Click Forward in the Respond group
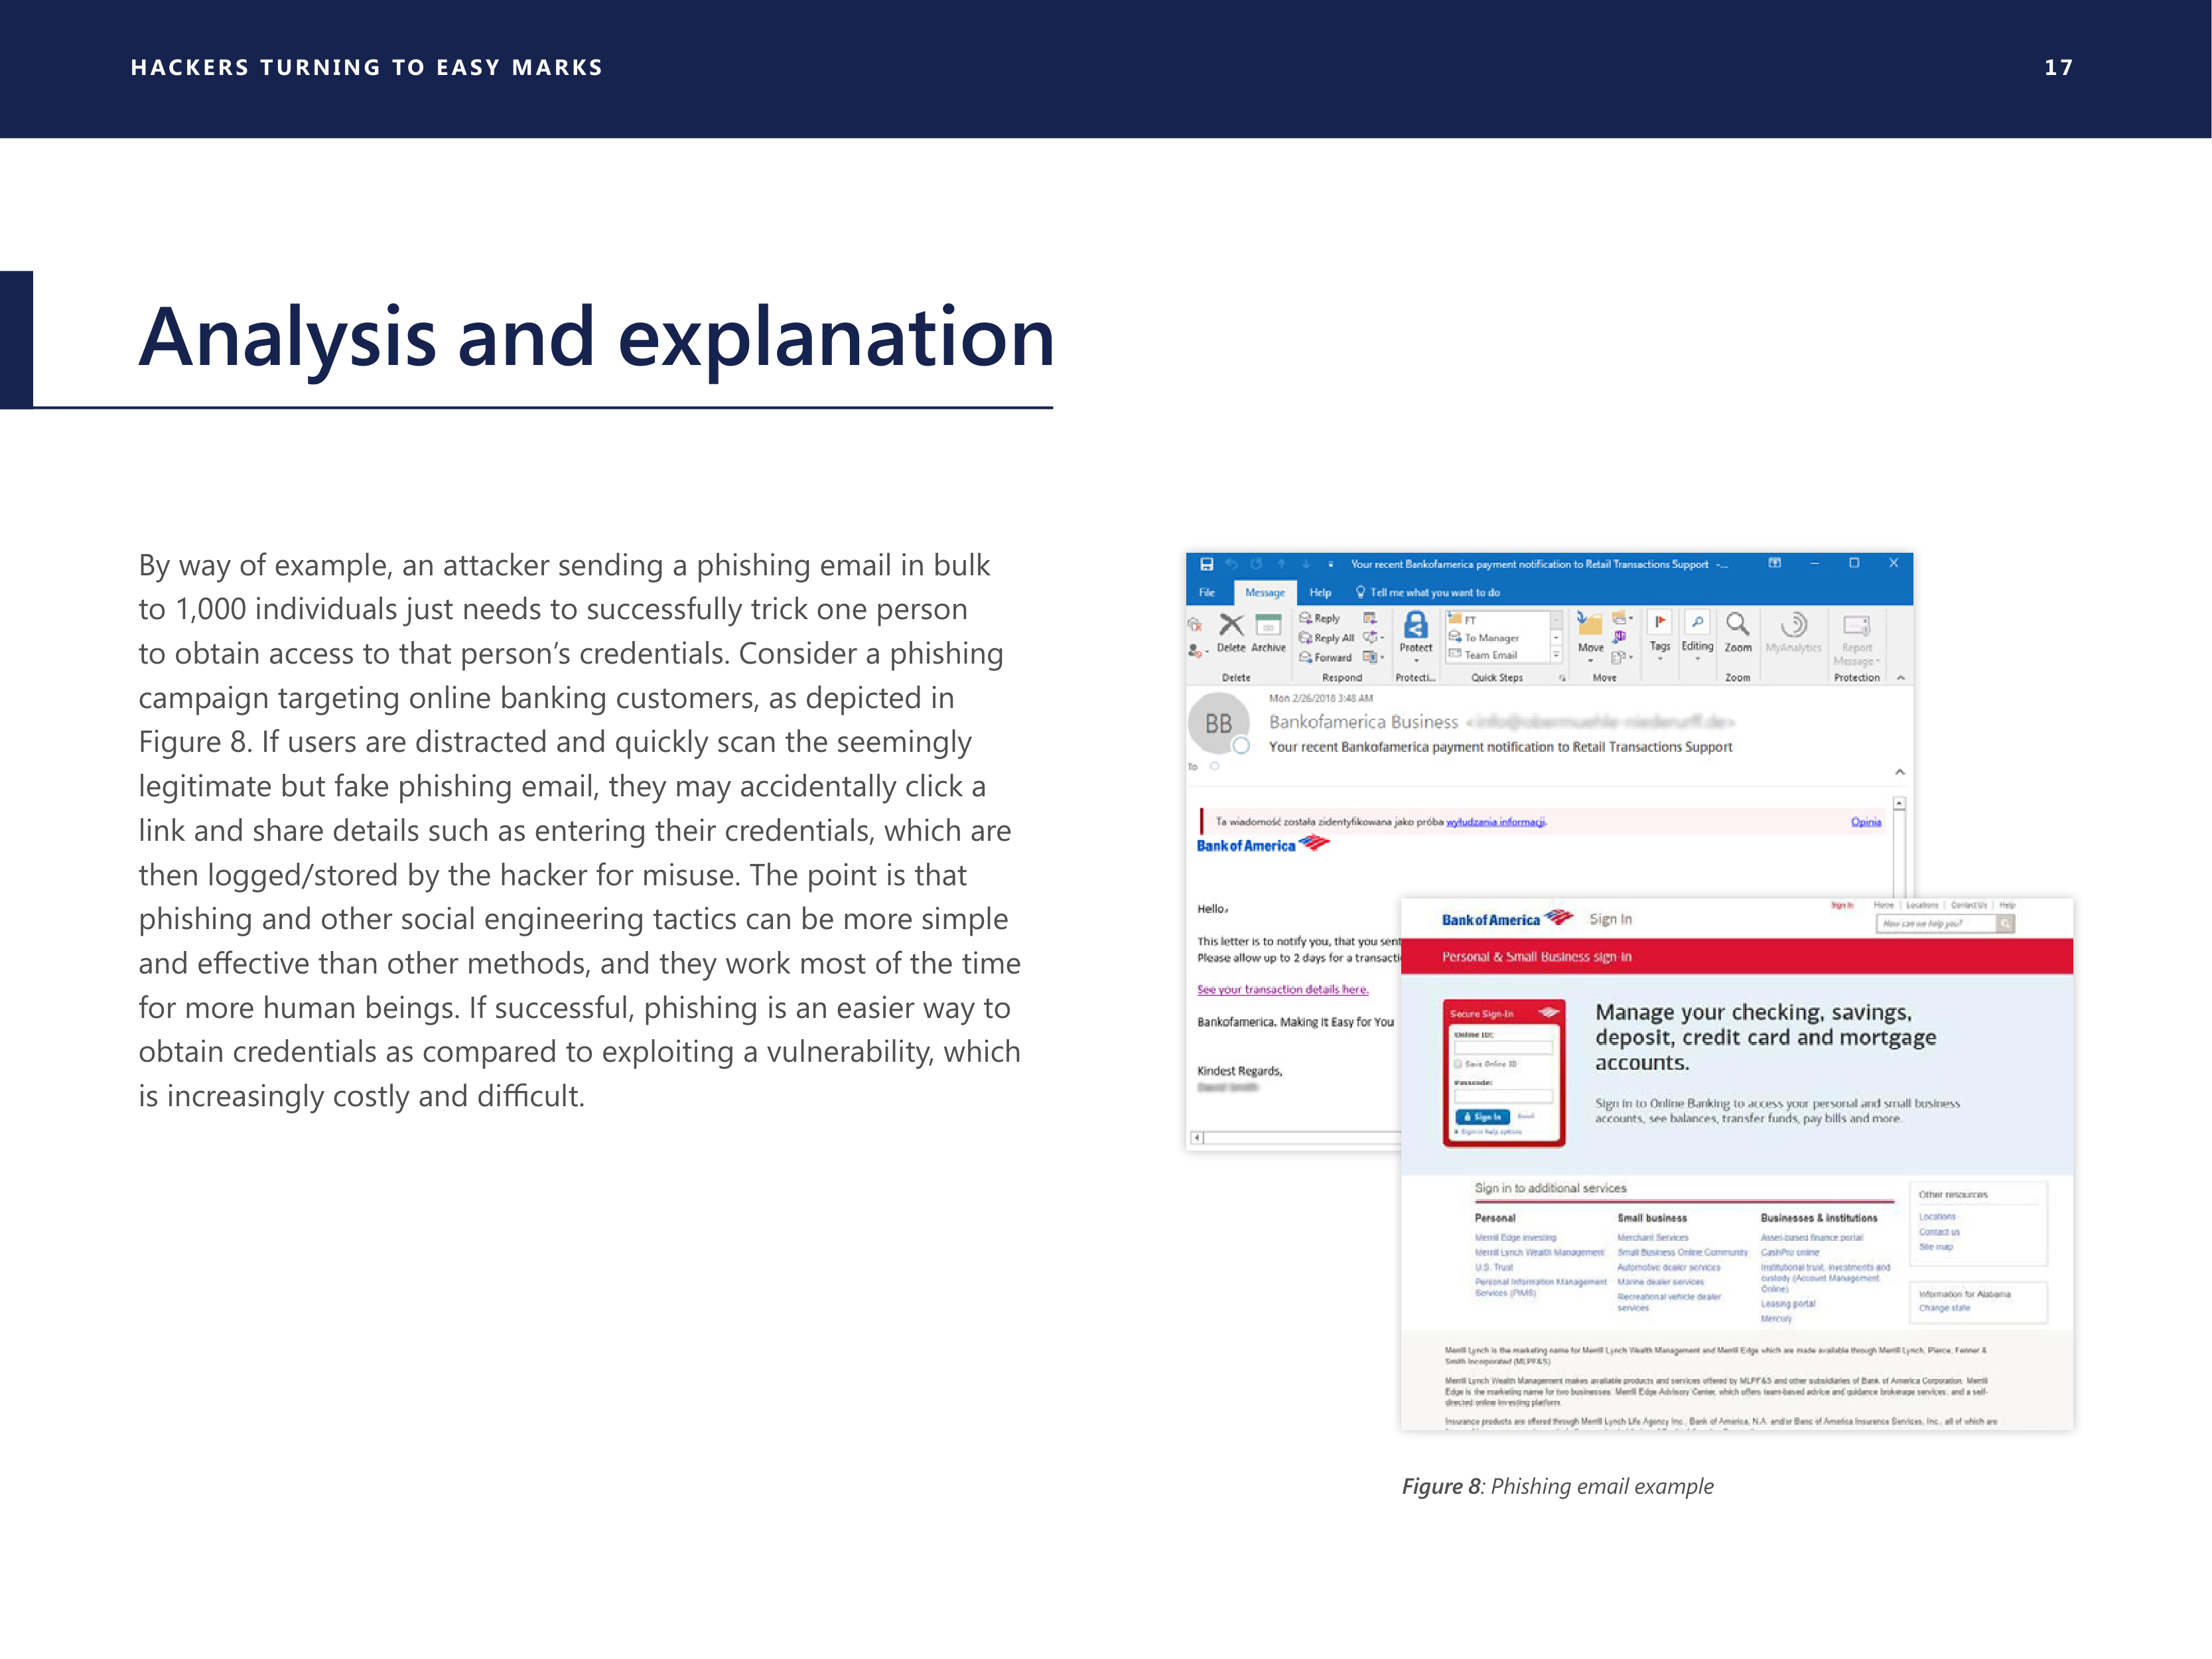The width and height of the screenshot is (2212, 1659). pyautogui.click(x=1325, y=657)
